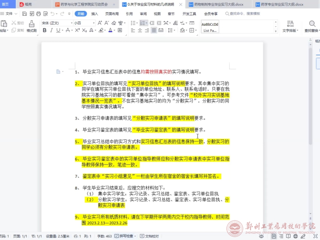
Task: Click the print icon in quick access toolbar
Action: [x=39, y=14]
